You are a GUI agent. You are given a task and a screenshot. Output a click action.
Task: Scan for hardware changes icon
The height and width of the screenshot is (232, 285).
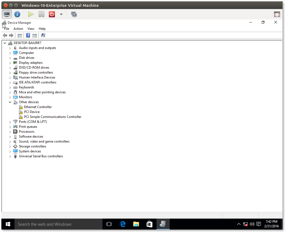coord(43,35)
